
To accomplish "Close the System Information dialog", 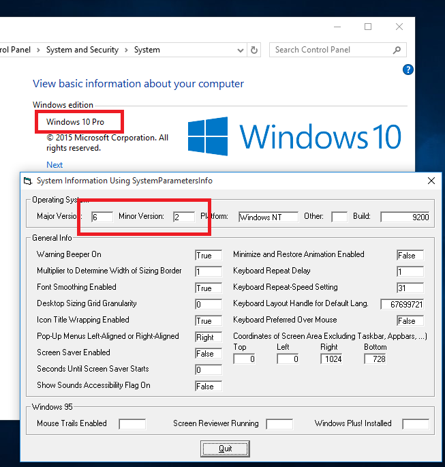I will pyautogui.click(x=431, y=181).
